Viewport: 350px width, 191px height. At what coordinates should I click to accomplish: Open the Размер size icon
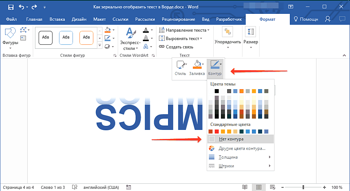pyautogui.click(x=250, y=33)
